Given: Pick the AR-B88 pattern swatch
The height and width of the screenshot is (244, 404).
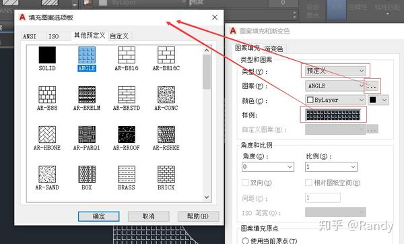Looking at the screenshot, I should click(47, 94).
